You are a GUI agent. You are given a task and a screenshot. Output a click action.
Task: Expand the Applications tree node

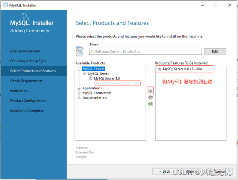click(79, 88)
